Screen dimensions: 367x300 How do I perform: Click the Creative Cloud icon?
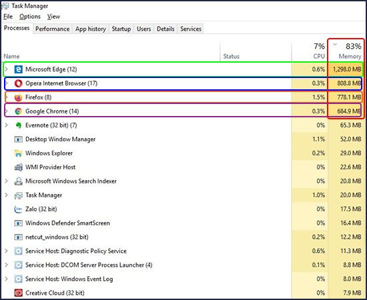tap(18, 293)
